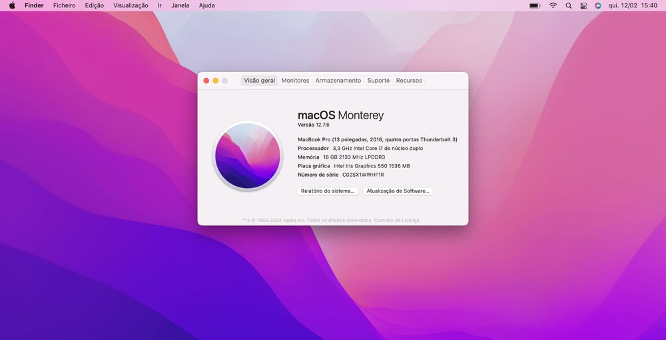Screen dimensions: 666x340
Task: Open Control Centre icon
Action: coord(583,5)
